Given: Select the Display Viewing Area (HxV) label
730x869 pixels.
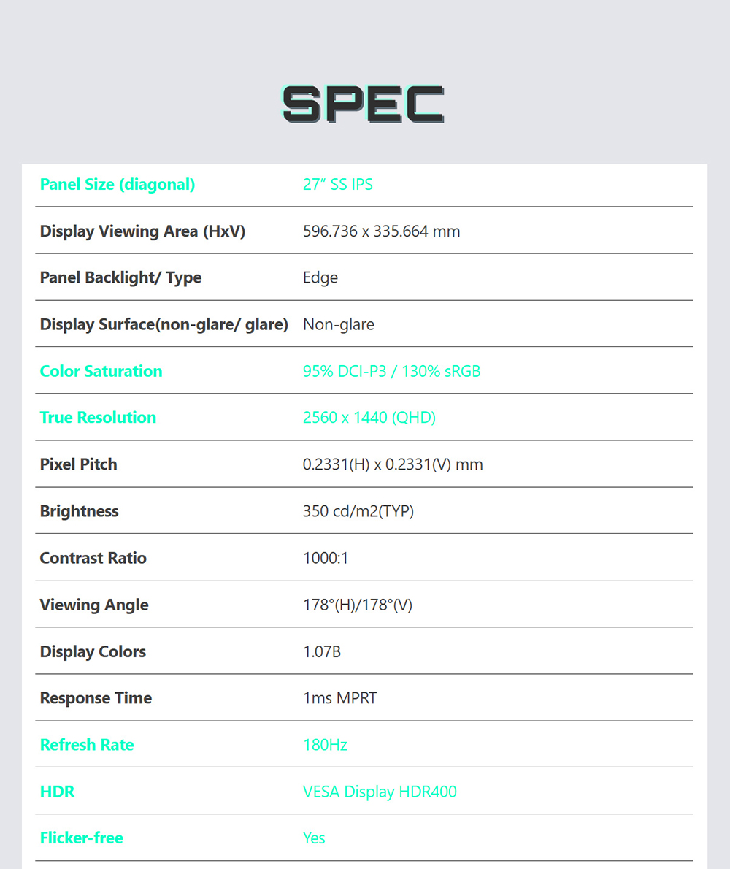Looking at the screenshot, I should [142, 231].
